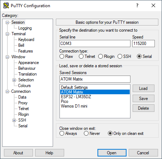Select ESP32 - LM35DZ saved session

tap(95, 97)
